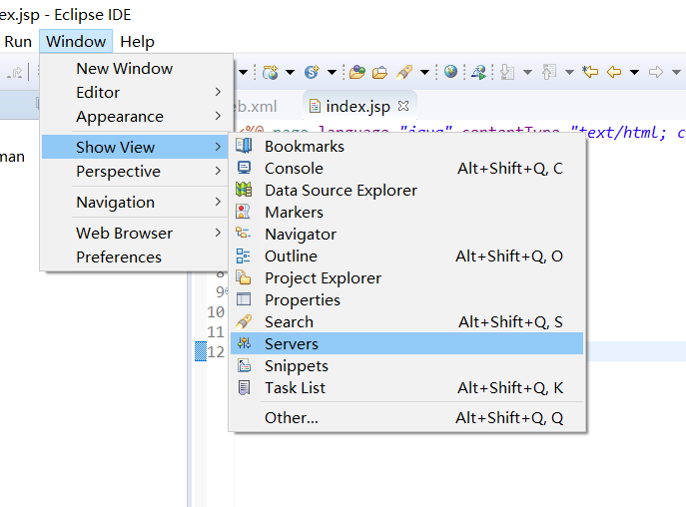Click the Data Source Explorer icon
The width and height of the screenshot is (686, 507).
244,190
